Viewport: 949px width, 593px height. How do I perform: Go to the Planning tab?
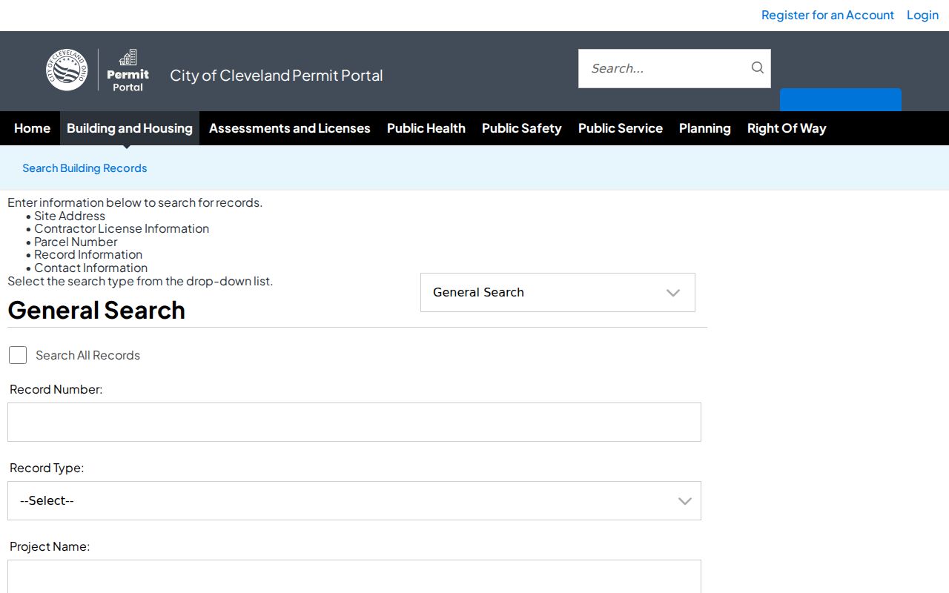(x=705, y=128)
